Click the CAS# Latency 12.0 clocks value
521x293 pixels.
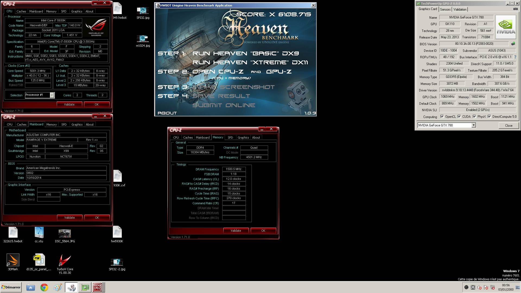tap(234, 179)
